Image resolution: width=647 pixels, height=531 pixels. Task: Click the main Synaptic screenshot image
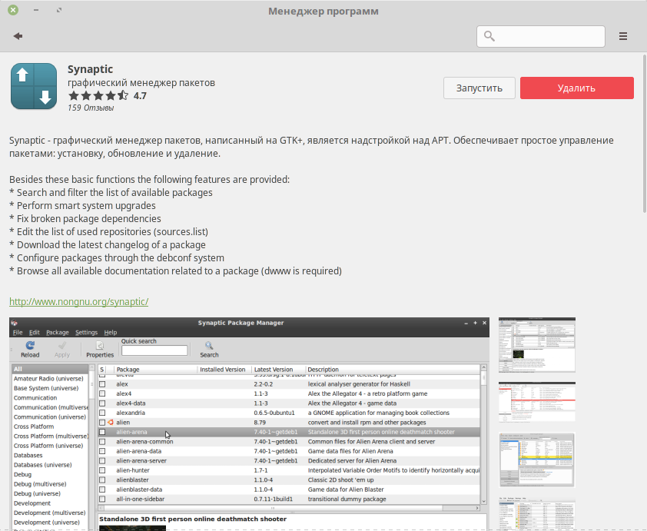[x=249, y=423]
